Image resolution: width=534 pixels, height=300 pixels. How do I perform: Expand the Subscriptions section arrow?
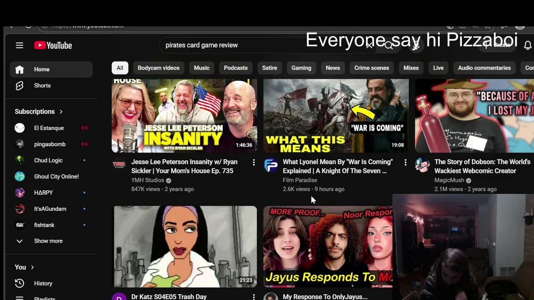(x=61, y=112)
